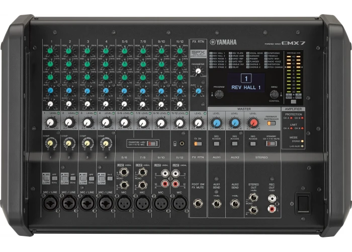Click REC OUT red R RCA jack
Viewport: 352px width, 252px height.
tap(272, 209)
